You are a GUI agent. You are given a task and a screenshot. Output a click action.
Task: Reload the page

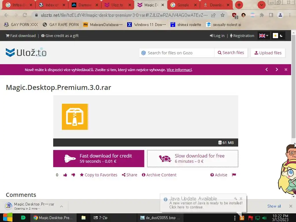(25, 15)
